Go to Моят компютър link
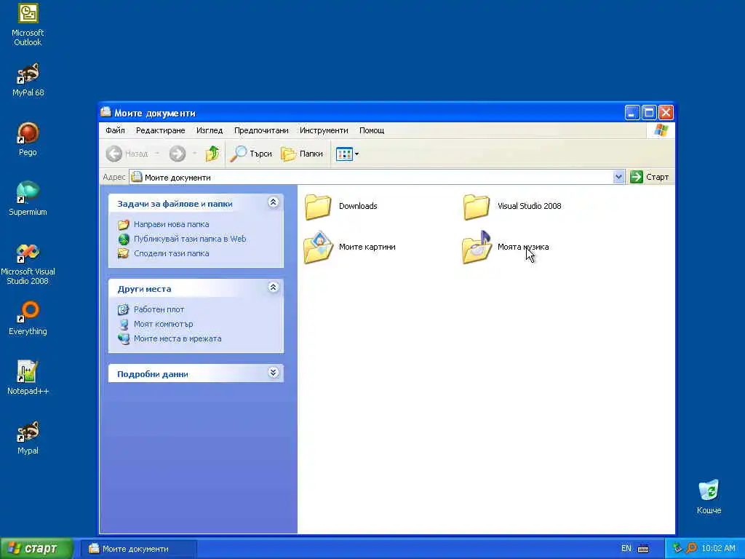The width and height of the screenshot is (745, 559). coord(164,324)
